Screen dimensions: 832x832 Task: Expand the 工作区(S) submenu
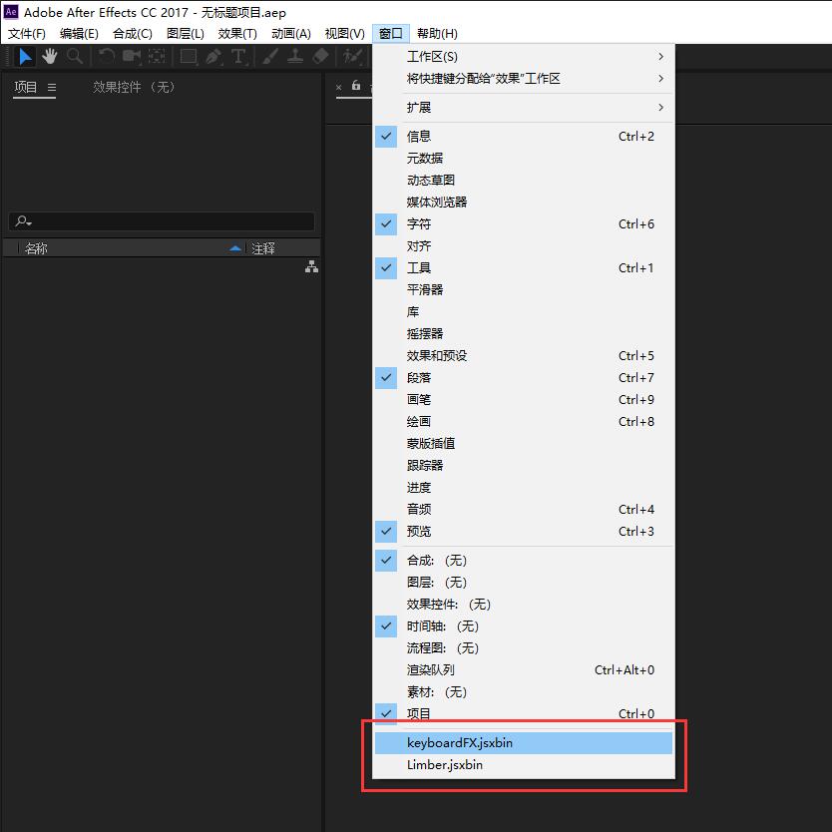click(524, 56)
